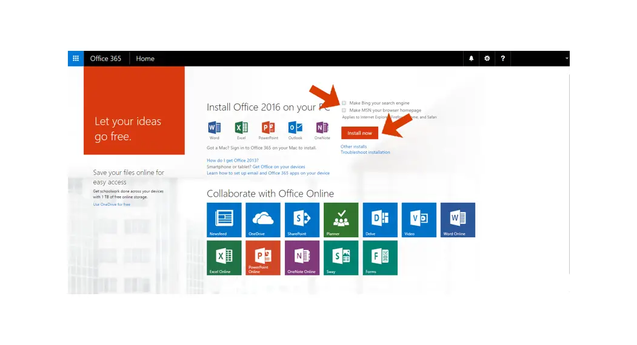Open the Forms tile
This screenshot has width=637, height=345.
(380, 258)
